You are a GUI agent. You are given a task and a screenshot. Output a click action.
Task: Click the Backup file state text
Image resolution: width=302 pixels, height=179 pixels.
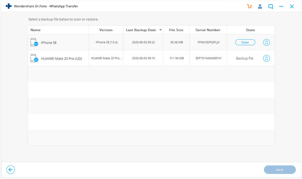tap(245, 58)
